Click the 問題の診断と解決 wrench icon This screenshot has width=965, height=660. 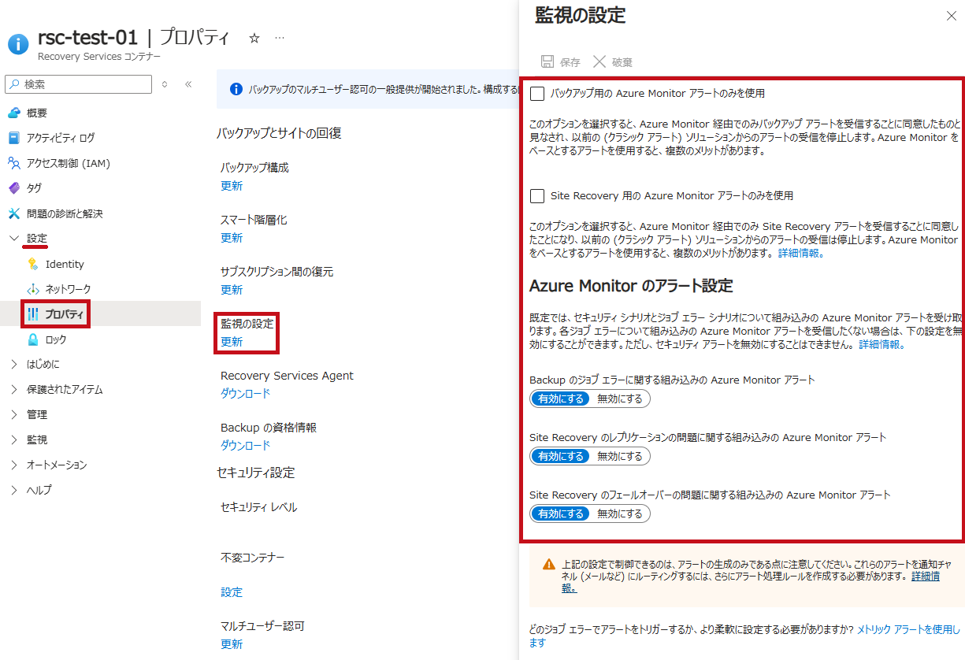point(13,213)
